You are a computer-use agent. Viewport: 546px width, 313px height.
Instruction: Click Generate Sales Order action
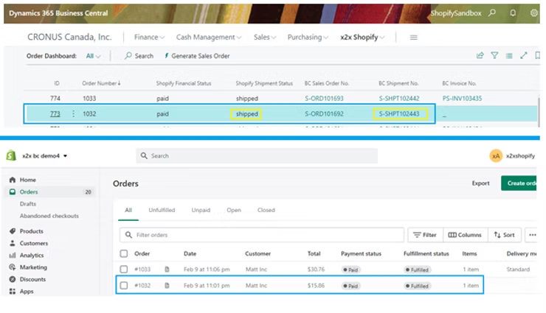[x=196, y=55]
